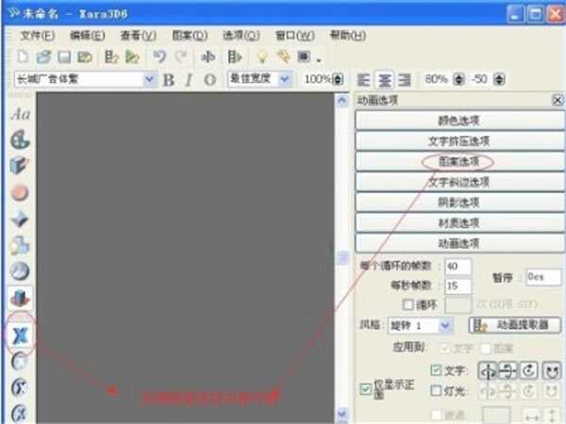Toggle Outline O text style
This screenshot has height=424, width=566.
[209, 80]
